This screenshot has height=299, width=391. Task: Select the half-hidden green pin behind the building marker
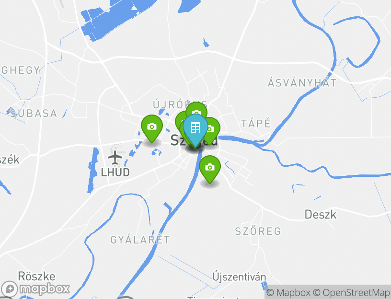[x=180, y=120]
